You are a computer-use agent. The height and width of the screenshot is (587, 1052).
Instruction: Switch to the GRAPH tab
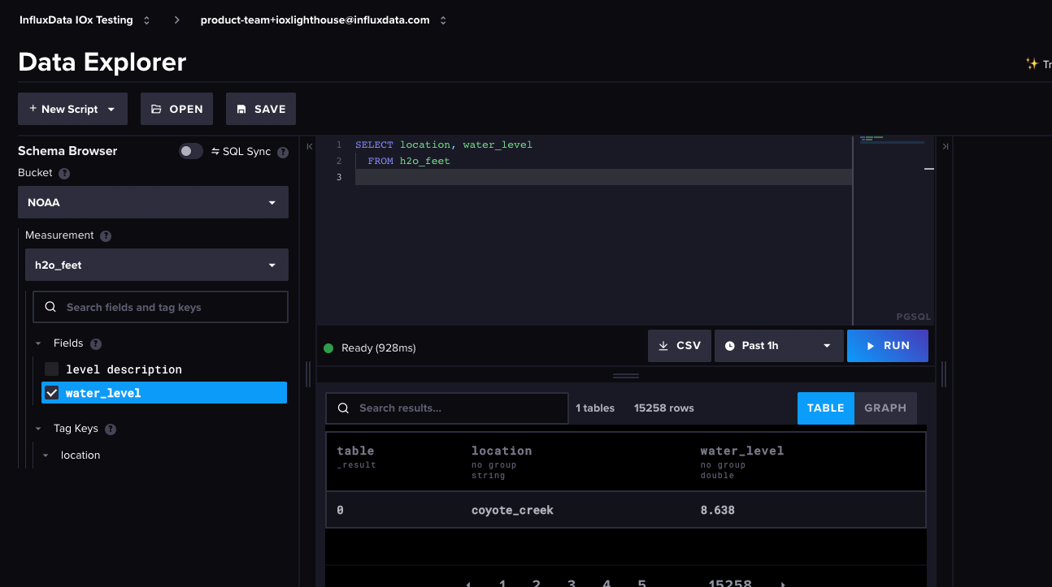pyautogui.click(x=885, y=408)
